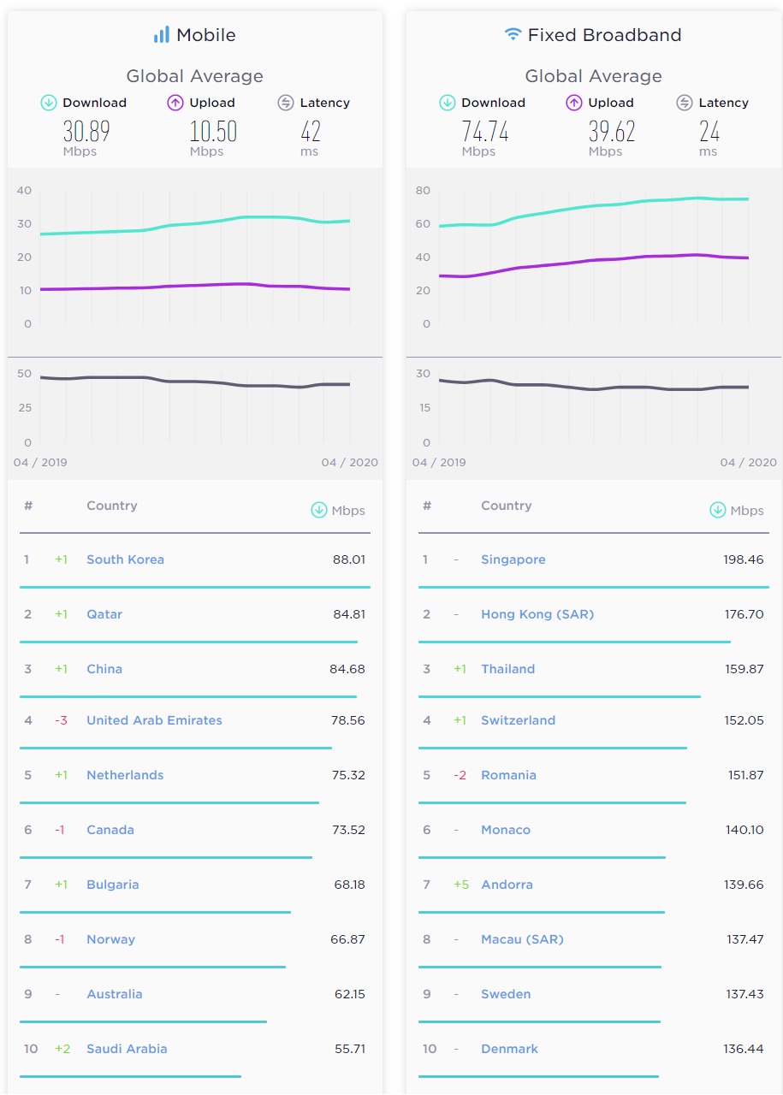The width and height of the screenshot is (783, 1095).
Task: Click the Mobile heading text
Action: 205,35
